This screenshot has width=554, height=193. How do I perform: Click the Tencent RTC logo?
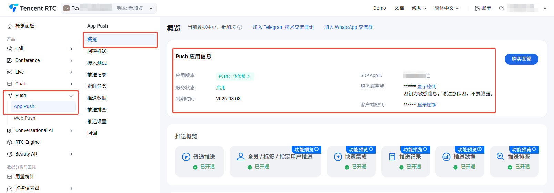[32, 8]
